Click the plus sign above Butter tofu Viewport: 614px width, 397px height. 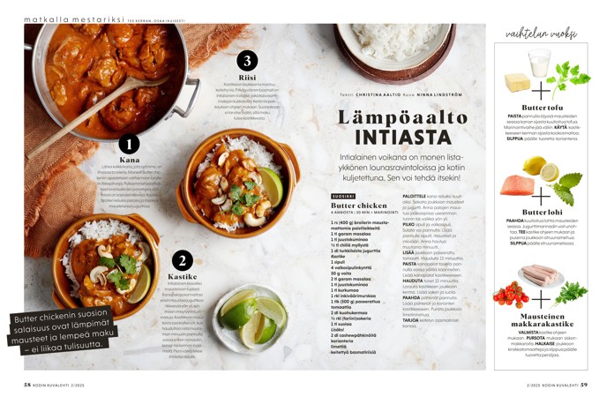coord(541,91)
